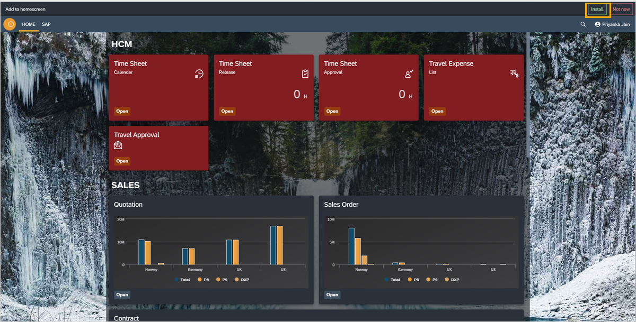Click the Travel Approval envelope icon
The width and height of the screenshot is (636, 322).
click(x=118, y=145)
